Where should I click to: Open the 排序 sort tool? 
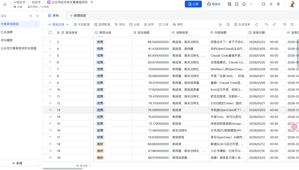149,25
